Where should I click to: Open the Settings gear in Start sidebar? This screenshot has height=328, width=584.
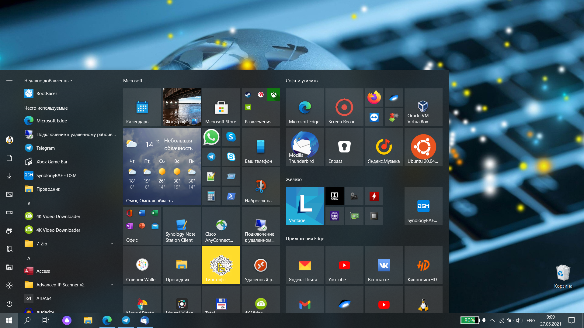point(9,285)
